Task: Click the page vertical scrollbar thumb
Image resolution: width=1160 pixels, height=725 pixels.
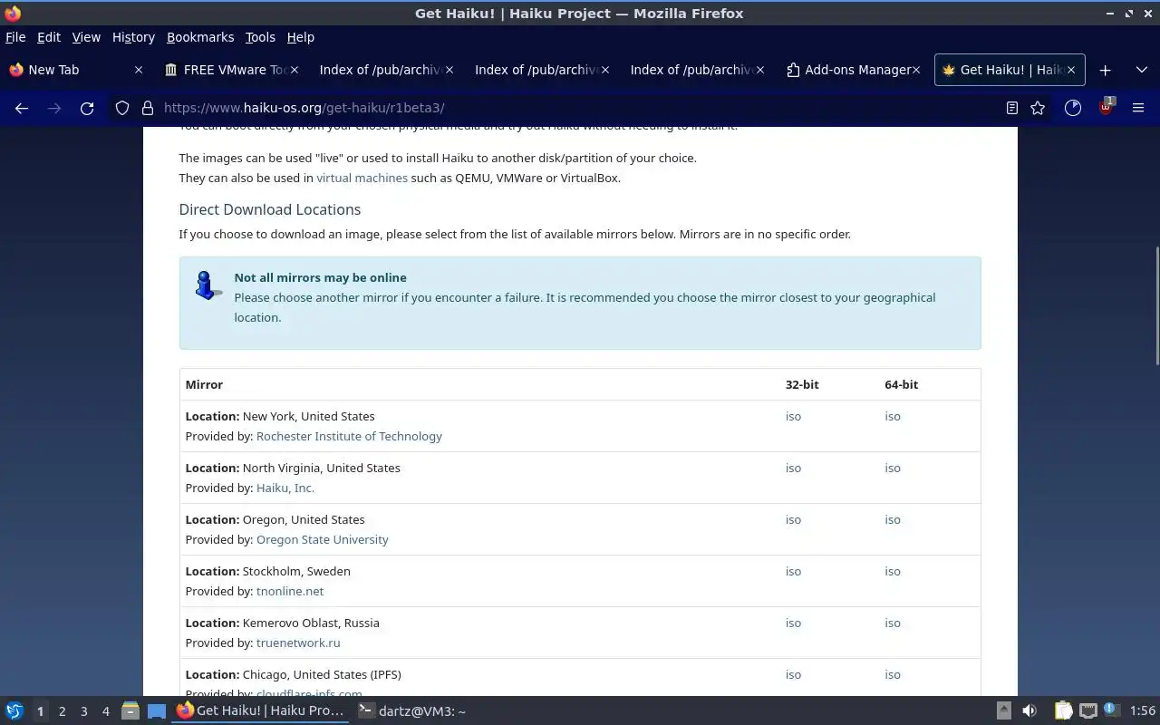Action: [1156, 305]
